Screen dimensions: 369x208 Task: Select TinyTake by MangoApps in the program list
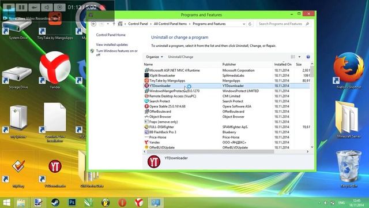click(227, 81)
